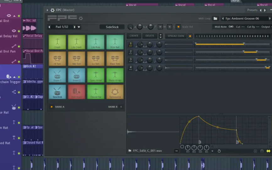The height and width of the screenshot is (170, 272).
Task: Adjust the ATT envelope knob
Action: pos(188,148)
